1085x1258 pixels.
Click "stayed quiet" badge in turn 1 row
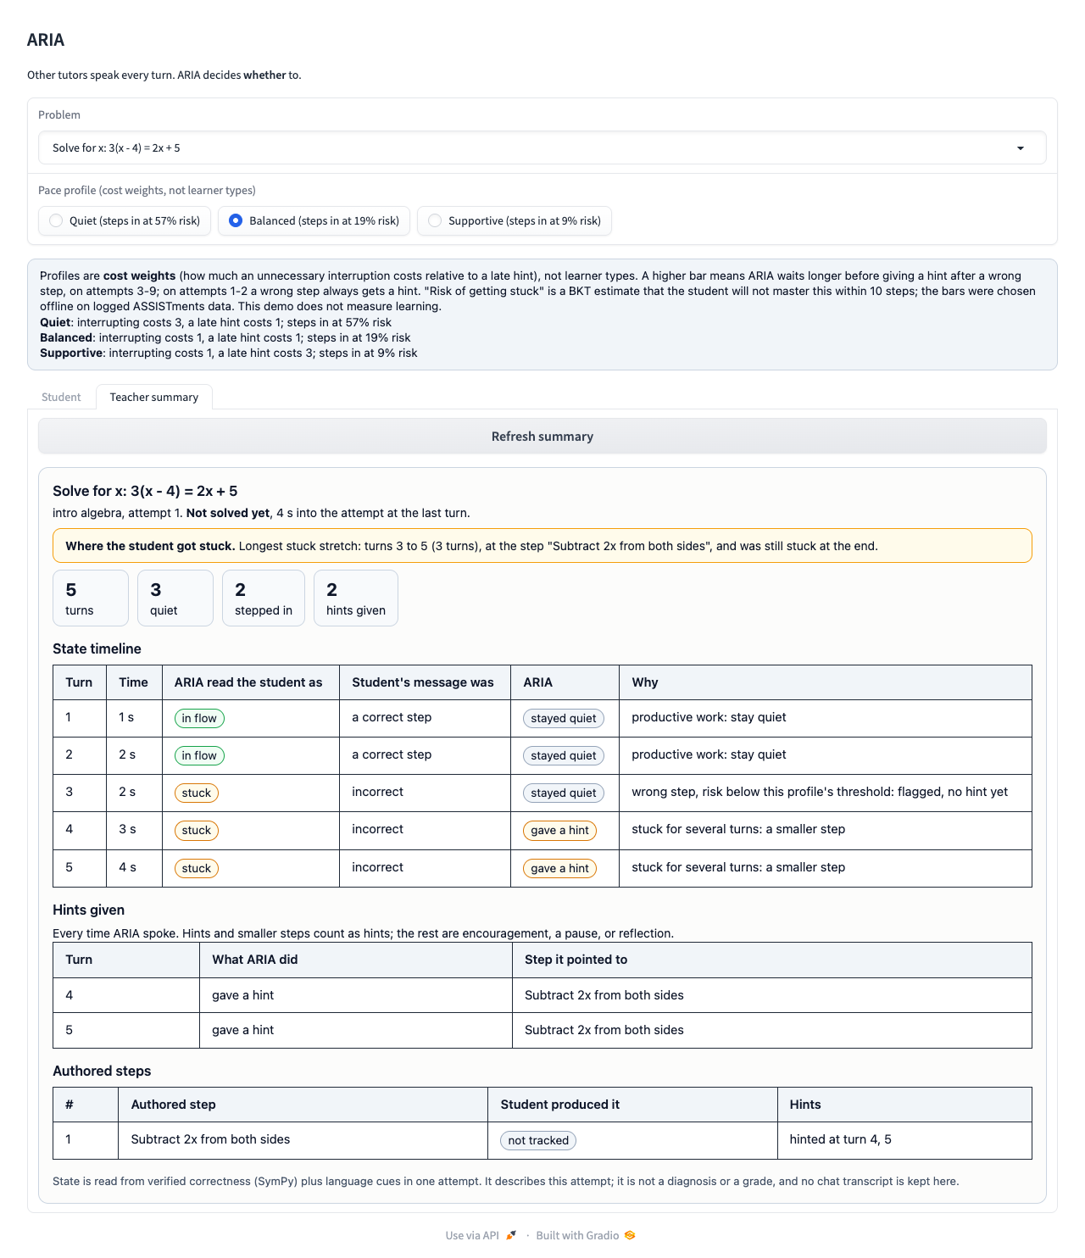coord(564,719)
